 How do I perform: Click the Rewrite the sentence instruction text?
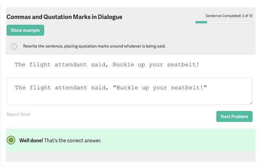[x=94, y=46]
